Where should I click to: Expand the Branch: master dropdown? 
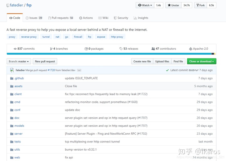[x=19, y=62]
